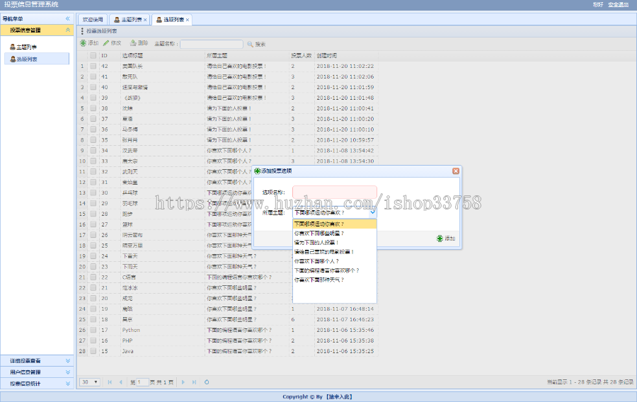Check the checkbox for the Java row
Screen dimensions: 637x402
(93, 351)
